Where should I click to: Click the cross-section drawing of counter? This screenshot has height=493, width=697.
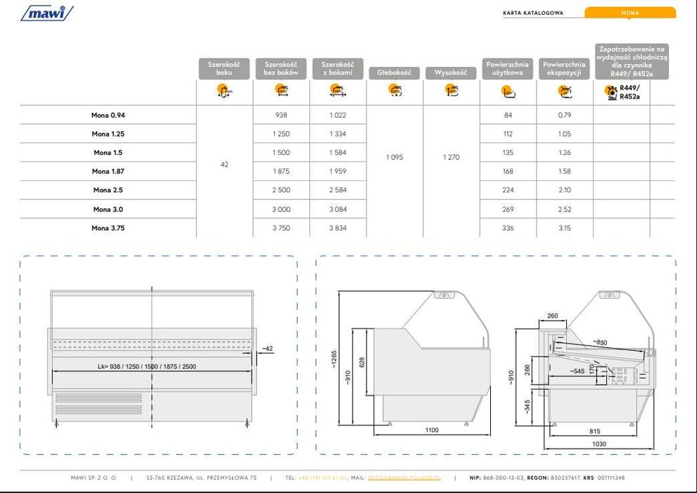[596, 358]
